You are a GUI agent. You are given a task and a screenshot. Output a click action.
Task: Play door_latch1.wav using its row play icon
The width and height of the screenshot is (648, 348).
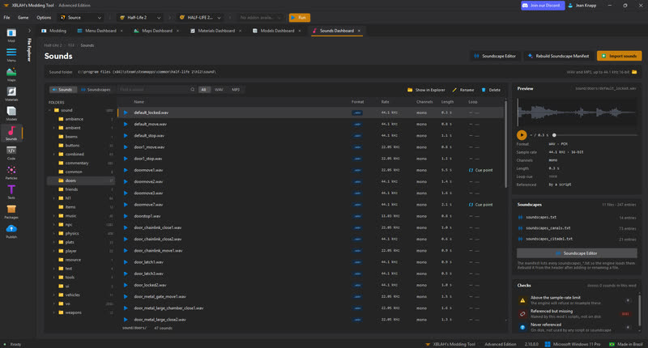(x=126, y=262)
